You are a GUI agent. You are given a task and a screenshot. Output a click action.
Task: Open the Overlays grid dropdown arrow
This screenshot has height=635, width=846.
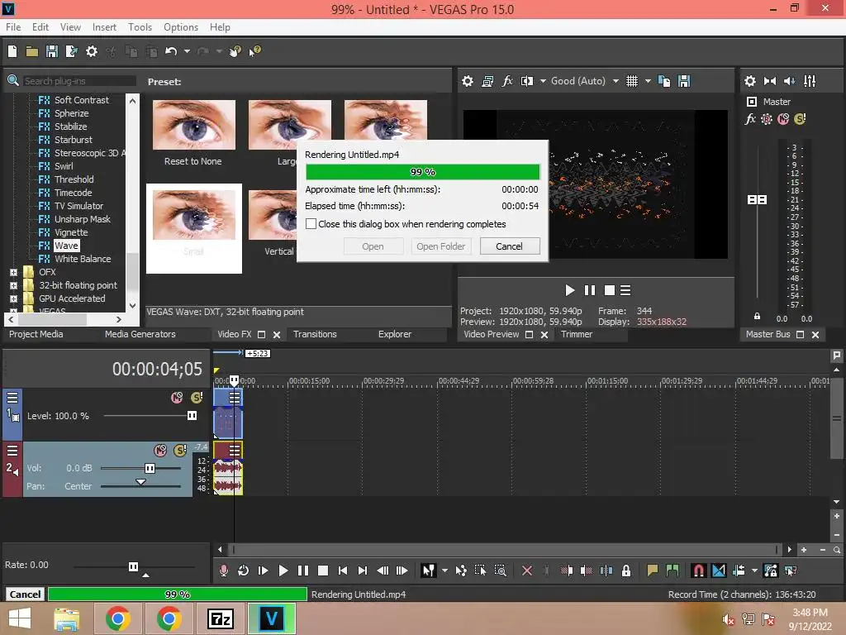click(648, 82)
